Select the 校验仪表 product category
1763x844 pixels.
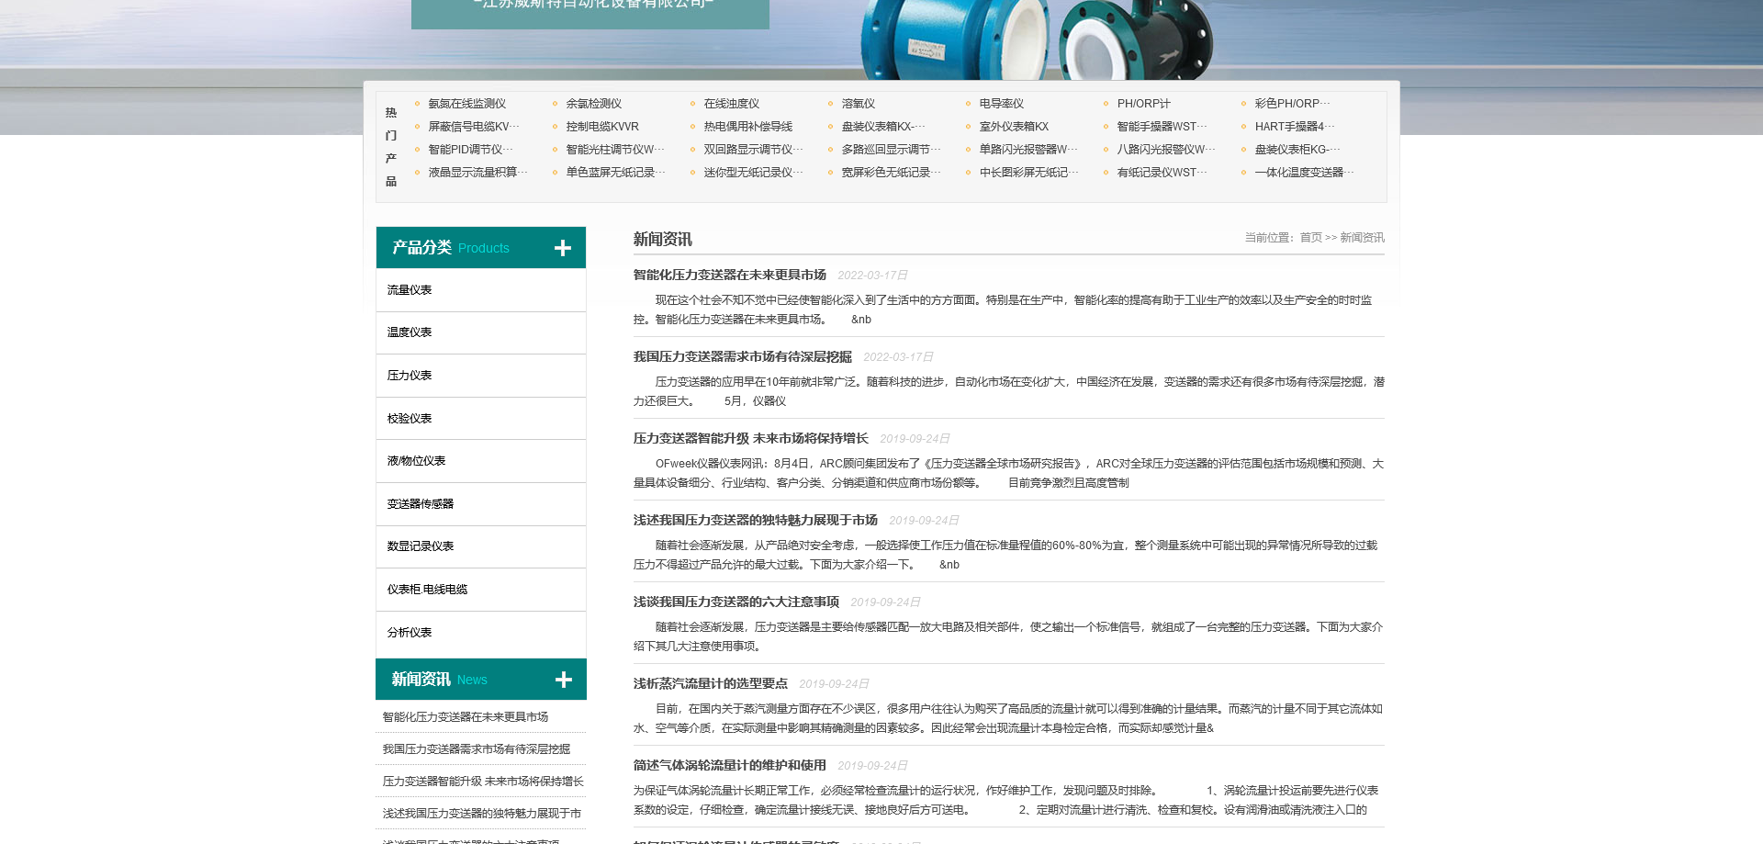pos(408,417)
